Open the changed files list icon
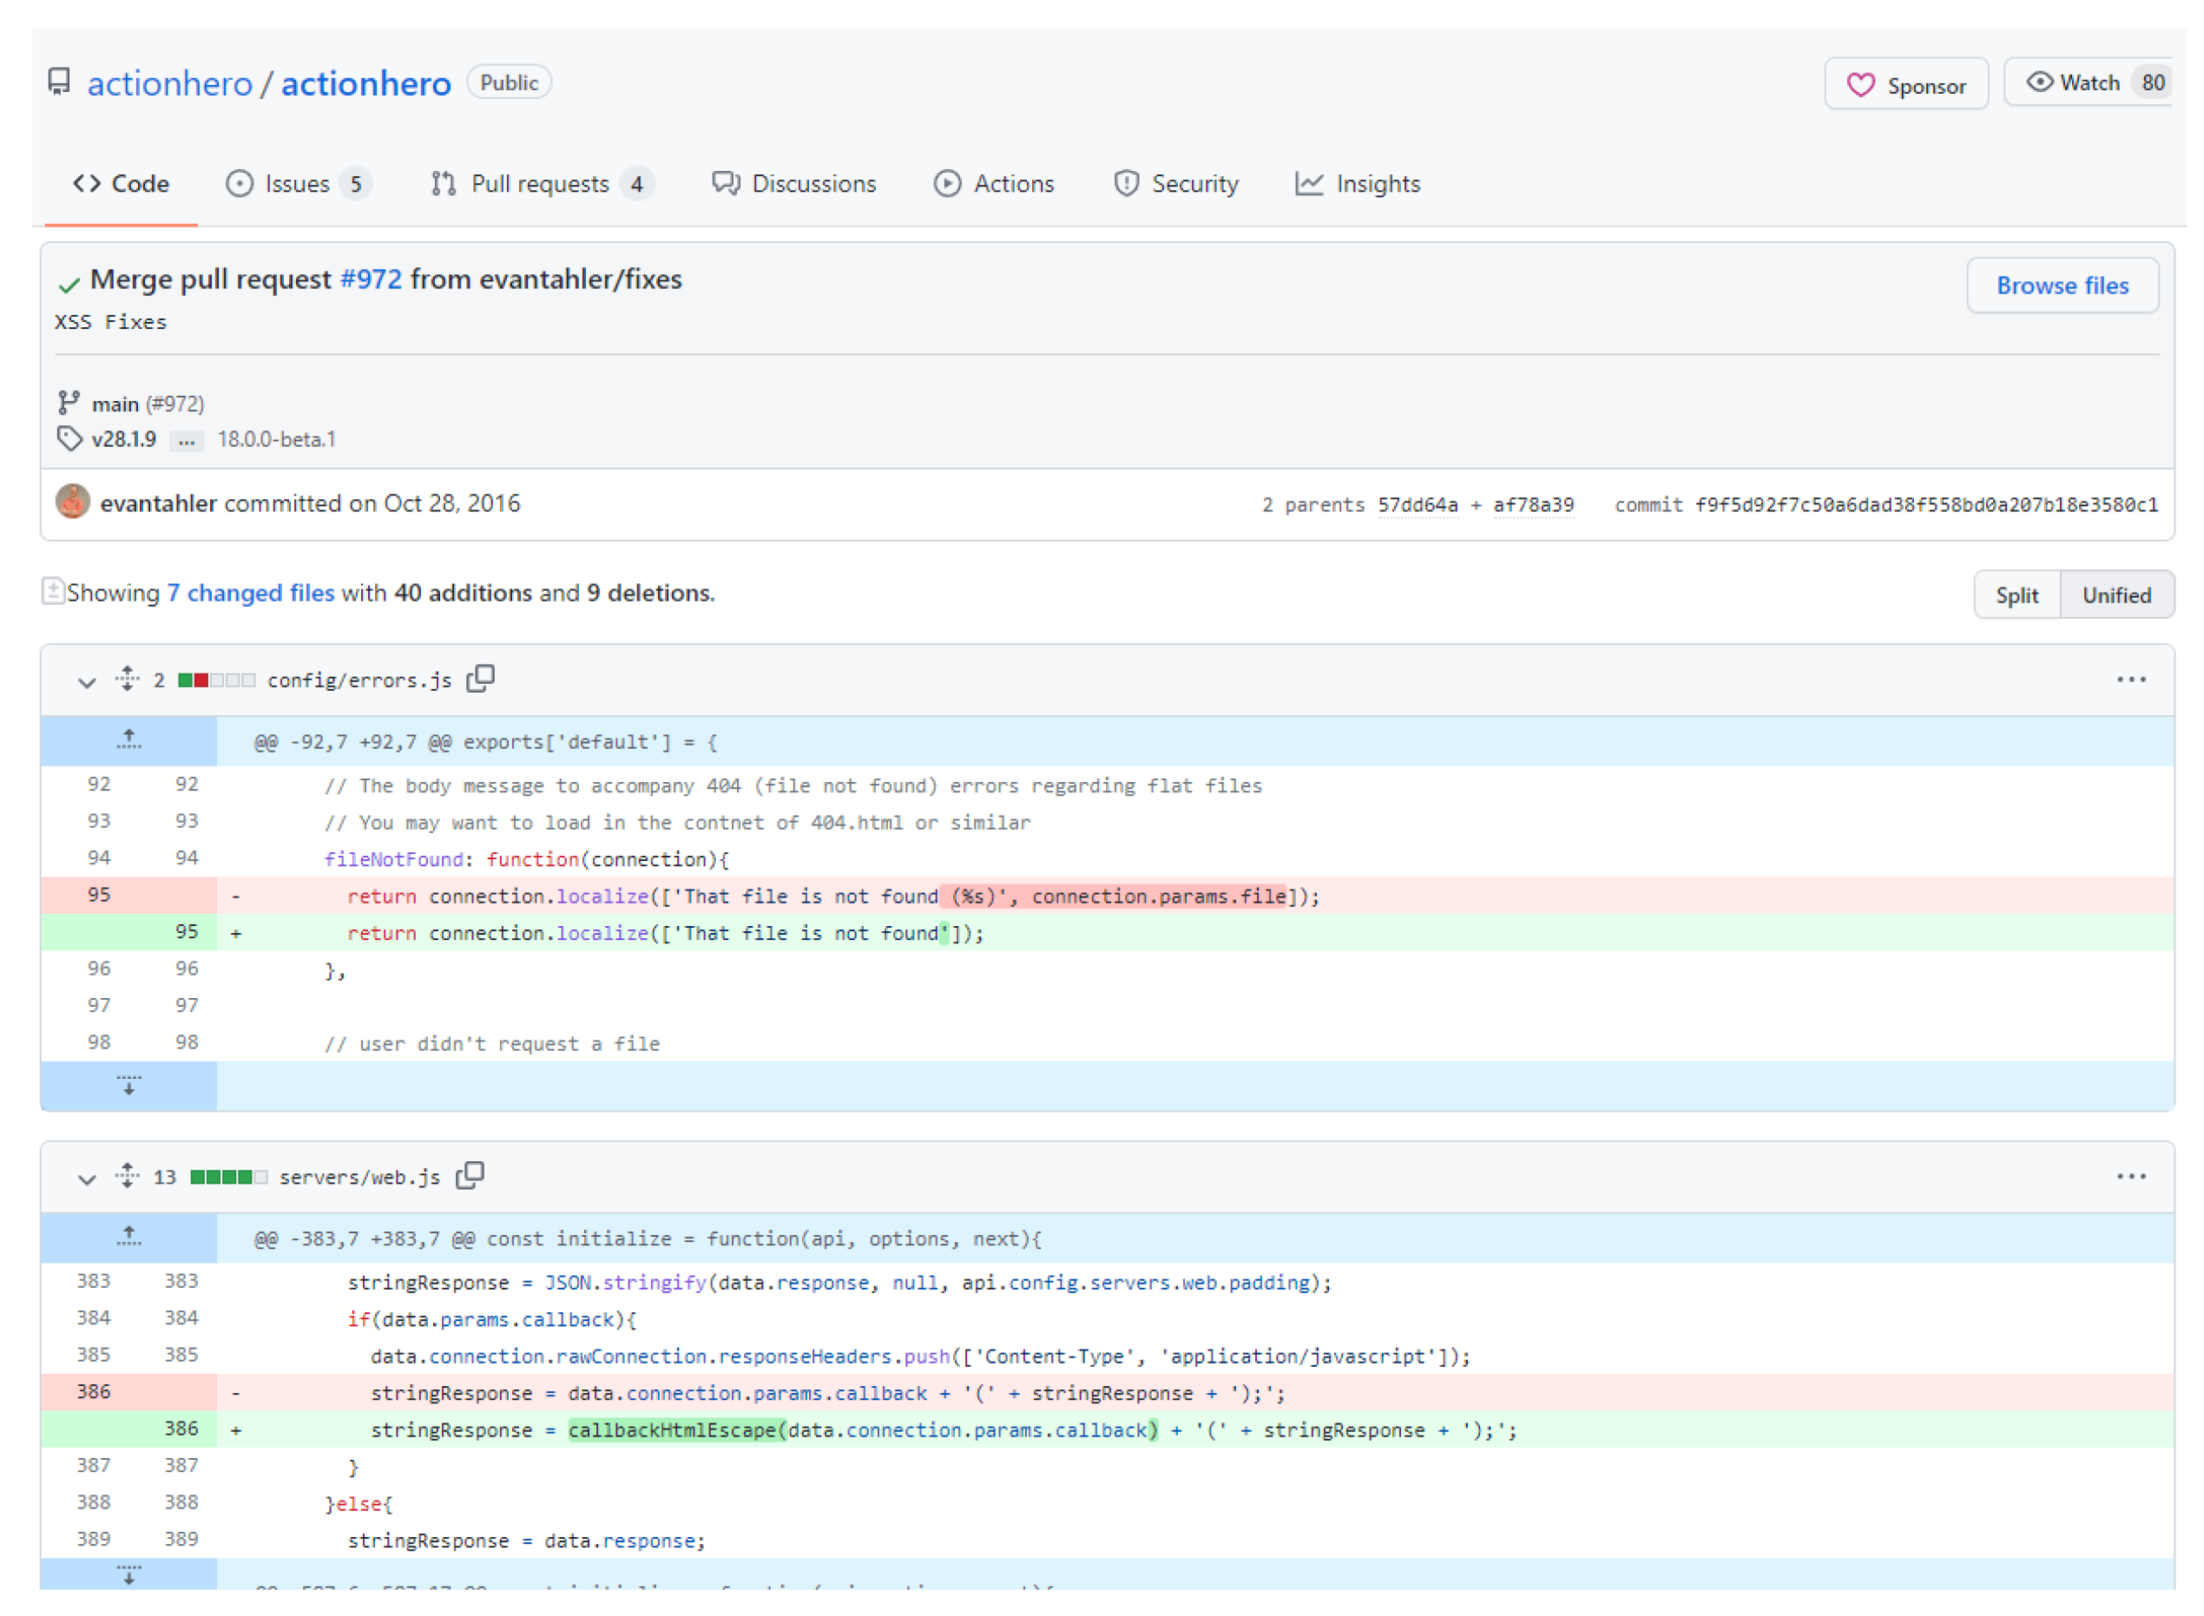 (x=53, y=592)
